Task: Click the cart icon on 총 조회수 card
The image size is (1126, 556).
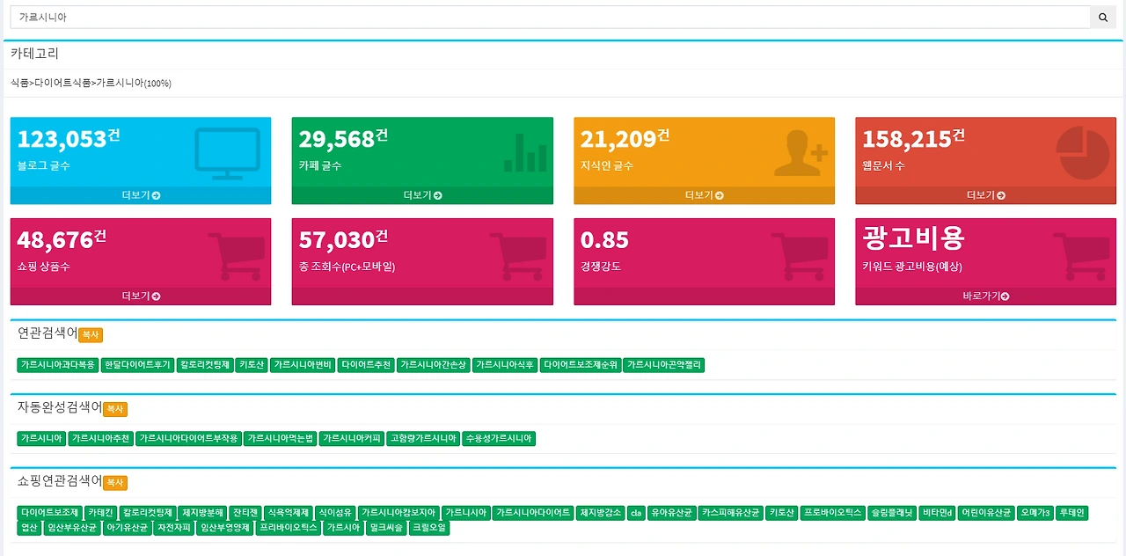Action: (x=517, y=257)
